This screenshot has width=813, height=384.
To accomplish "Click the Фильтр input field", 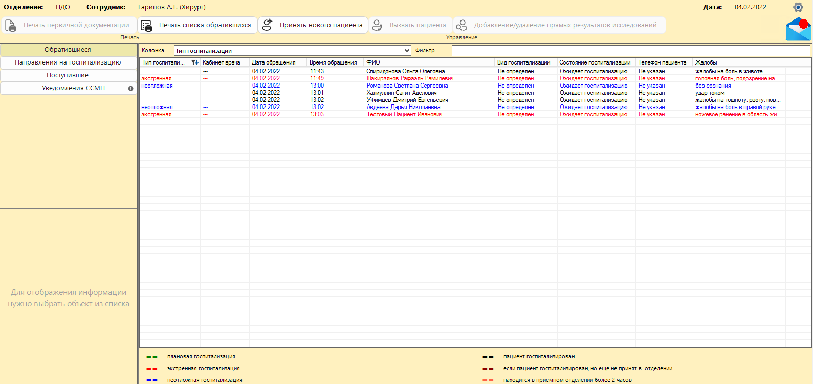I will [x=631, y=51].
